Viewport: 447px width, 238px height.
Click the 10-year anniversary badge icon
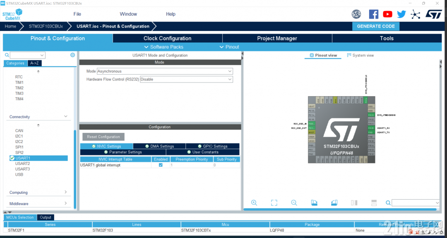pos(356,14)
